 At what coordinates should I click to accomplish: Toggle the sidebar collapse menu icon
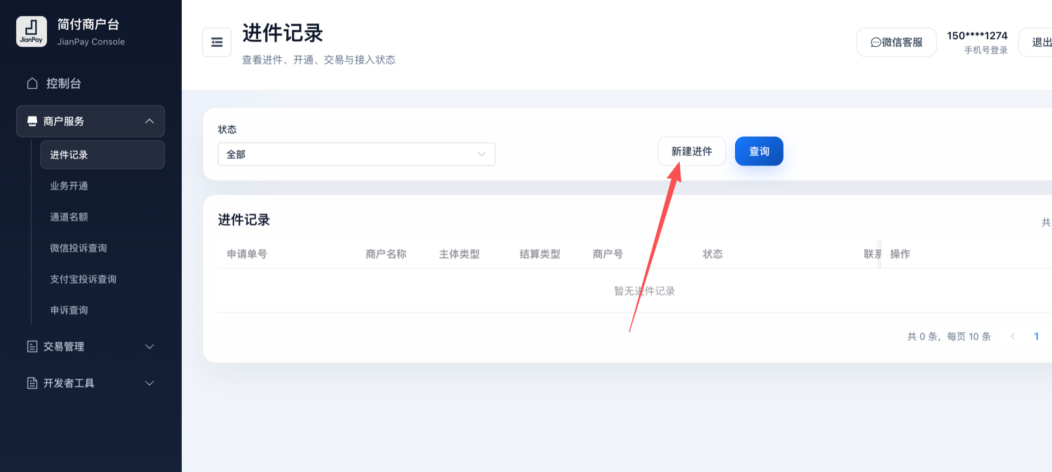(x=217, y=42)
